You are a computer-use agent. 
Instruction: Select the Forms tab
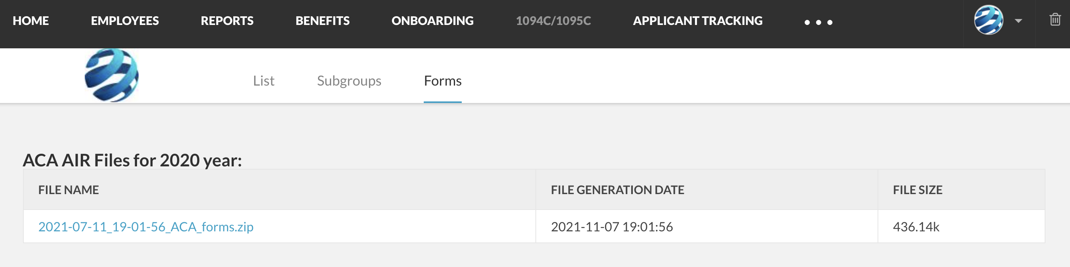[x=442, y=80]
